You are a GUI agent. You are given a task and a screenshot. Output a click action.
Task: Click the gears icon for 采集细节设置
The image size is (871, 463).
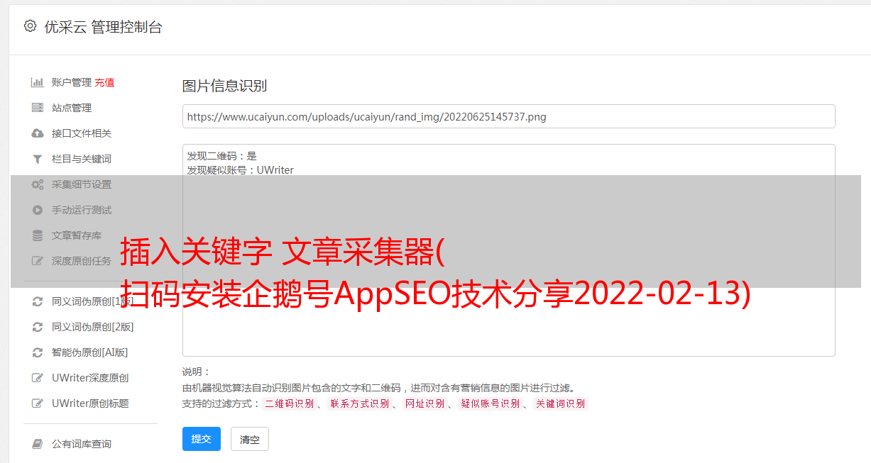pos(38,184)
